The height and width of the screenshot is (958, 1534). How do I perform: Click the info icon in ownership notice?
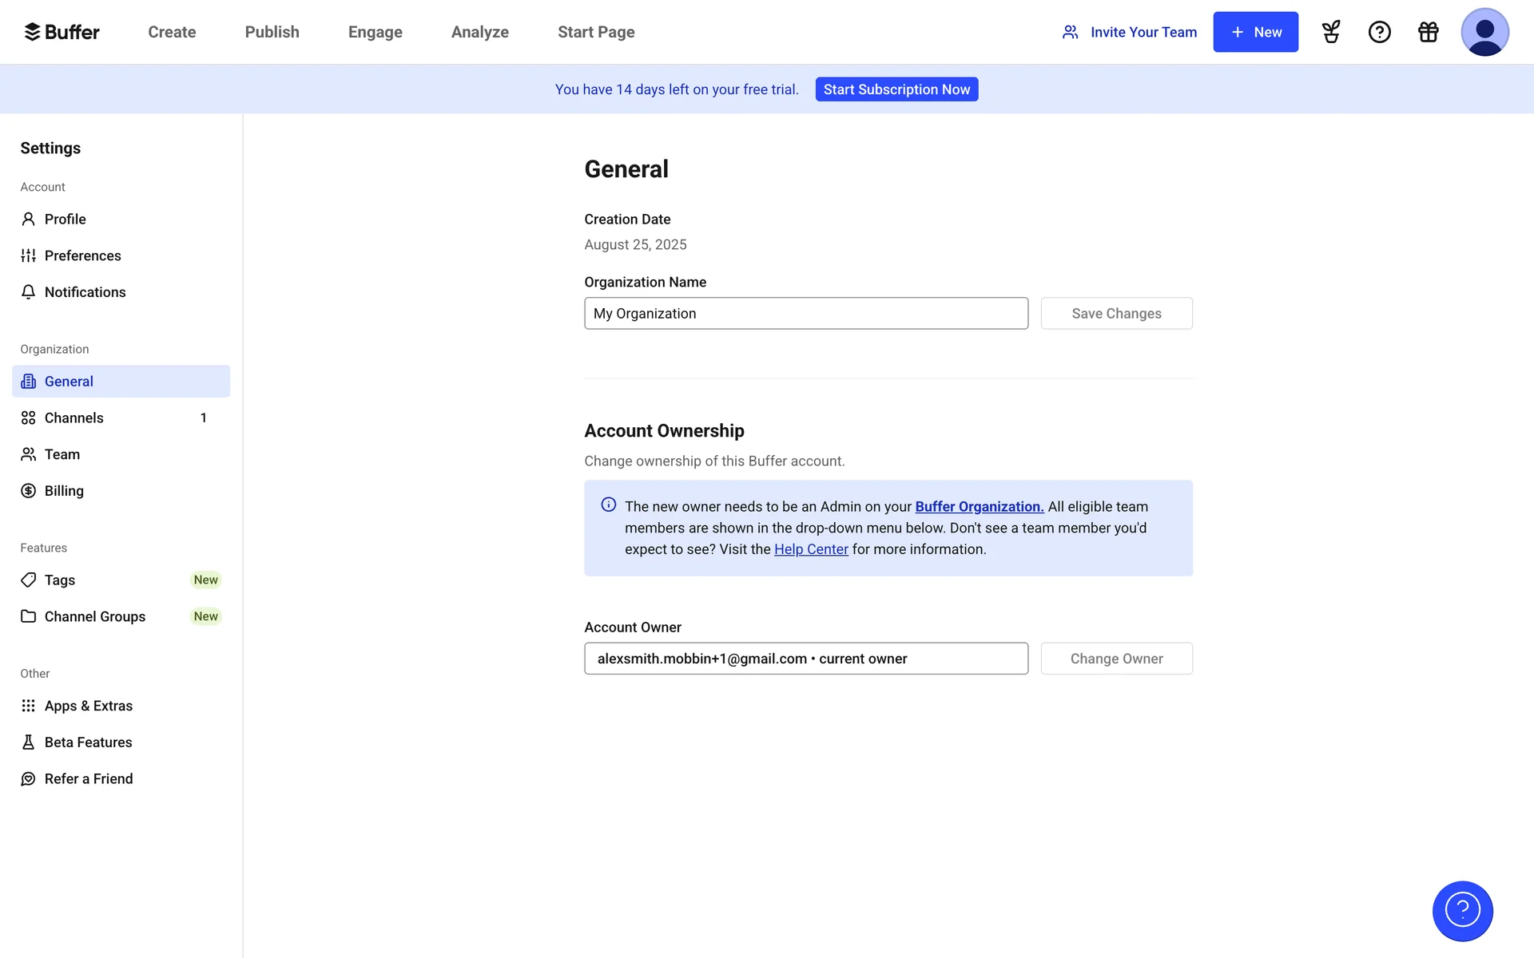point(609,505)
